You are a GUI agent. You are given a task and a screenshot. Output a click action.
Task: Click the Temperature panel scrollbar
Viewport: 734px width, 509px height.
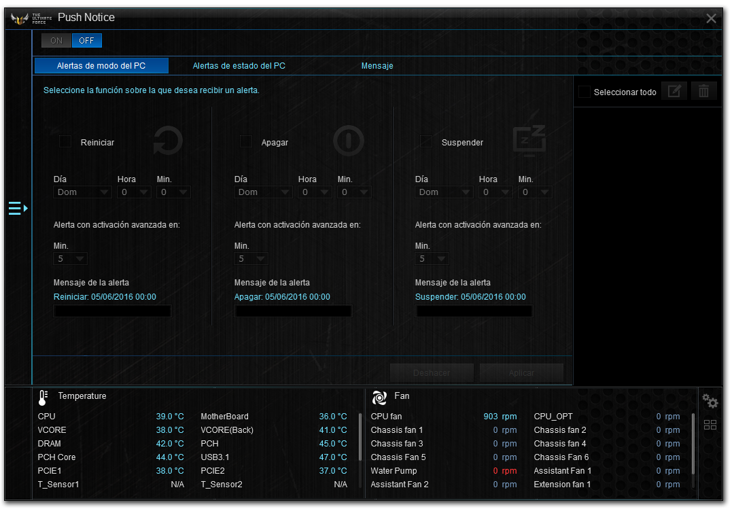[360, 437]
